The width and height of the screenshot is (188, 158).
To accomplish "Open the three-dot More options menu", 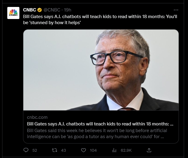I will click(176, 10).
